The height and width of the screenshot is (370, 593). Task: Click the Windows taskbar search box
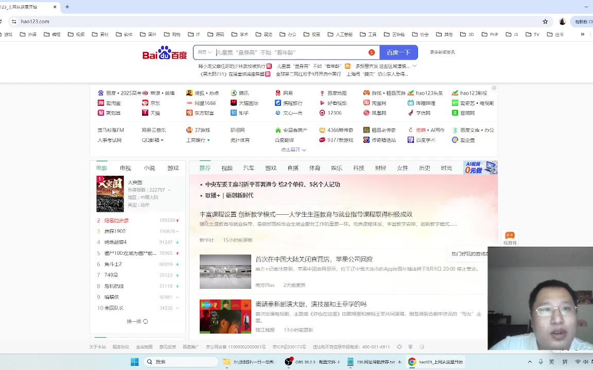pos(181,362)
